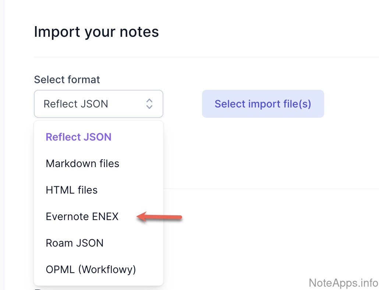Pick OPML (Workflowy) from the dropdown list
Screen dimensions: 379x290
[x=91, y=269]
